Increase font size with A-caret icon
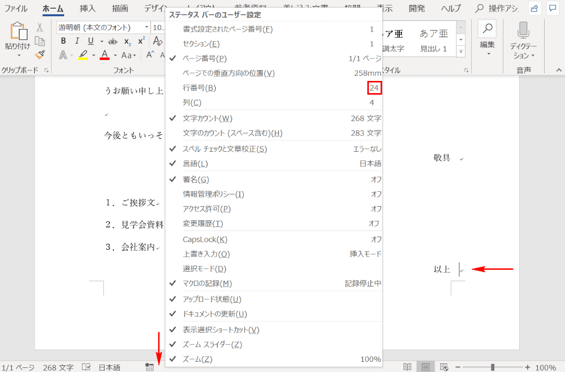Screen dimensions: 565x372 150,55
